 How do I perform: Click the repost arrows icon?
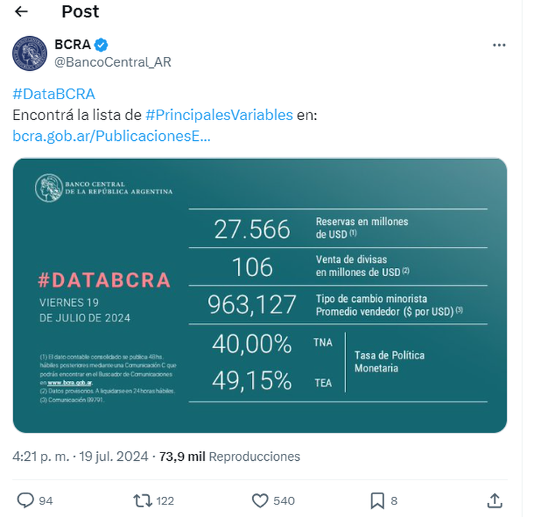point(141,500)
